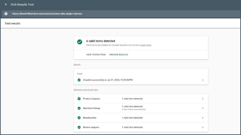The height and width of the screenshot is (135, 241).
Task: Click the globe icon beside the URL
Action: tap(6, 14)
